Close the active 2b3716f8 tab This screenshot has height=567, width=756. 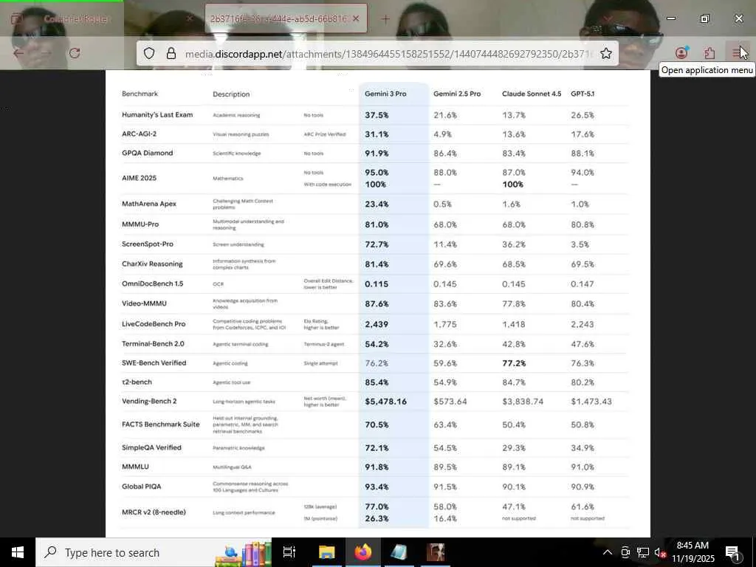[356, 18]
